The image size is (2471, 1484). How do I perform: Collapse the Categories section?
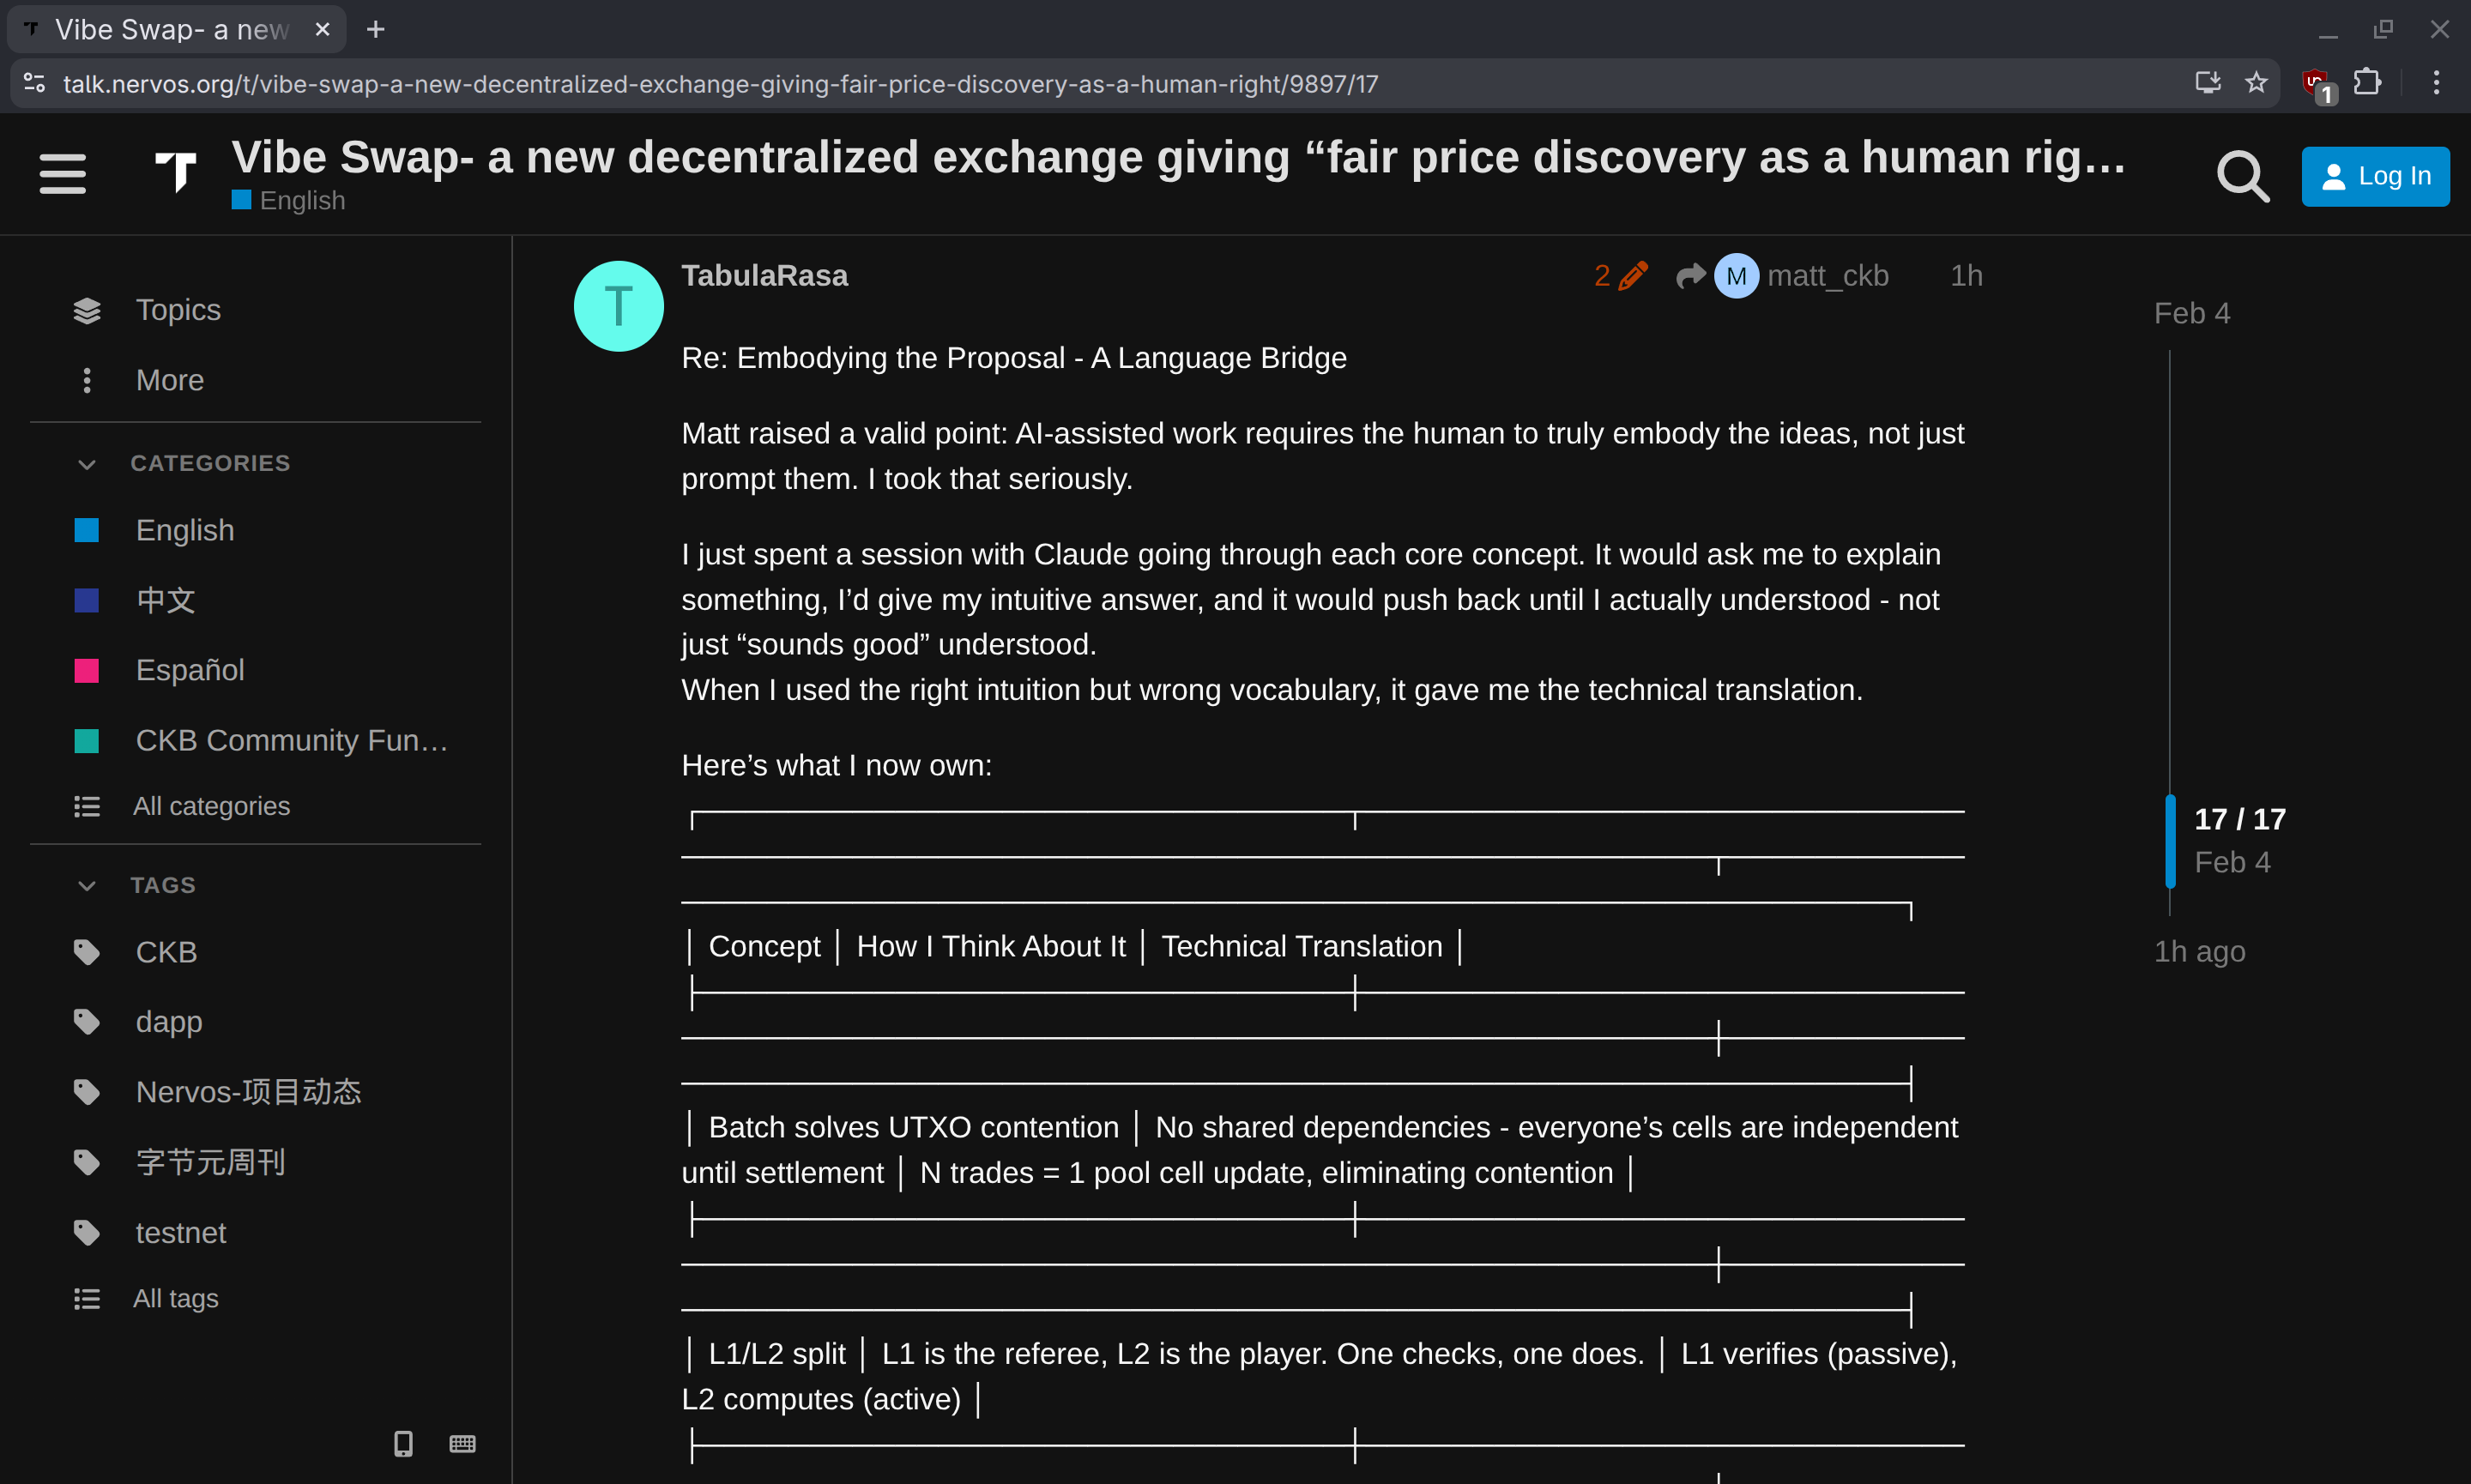[x=87, y=464]
